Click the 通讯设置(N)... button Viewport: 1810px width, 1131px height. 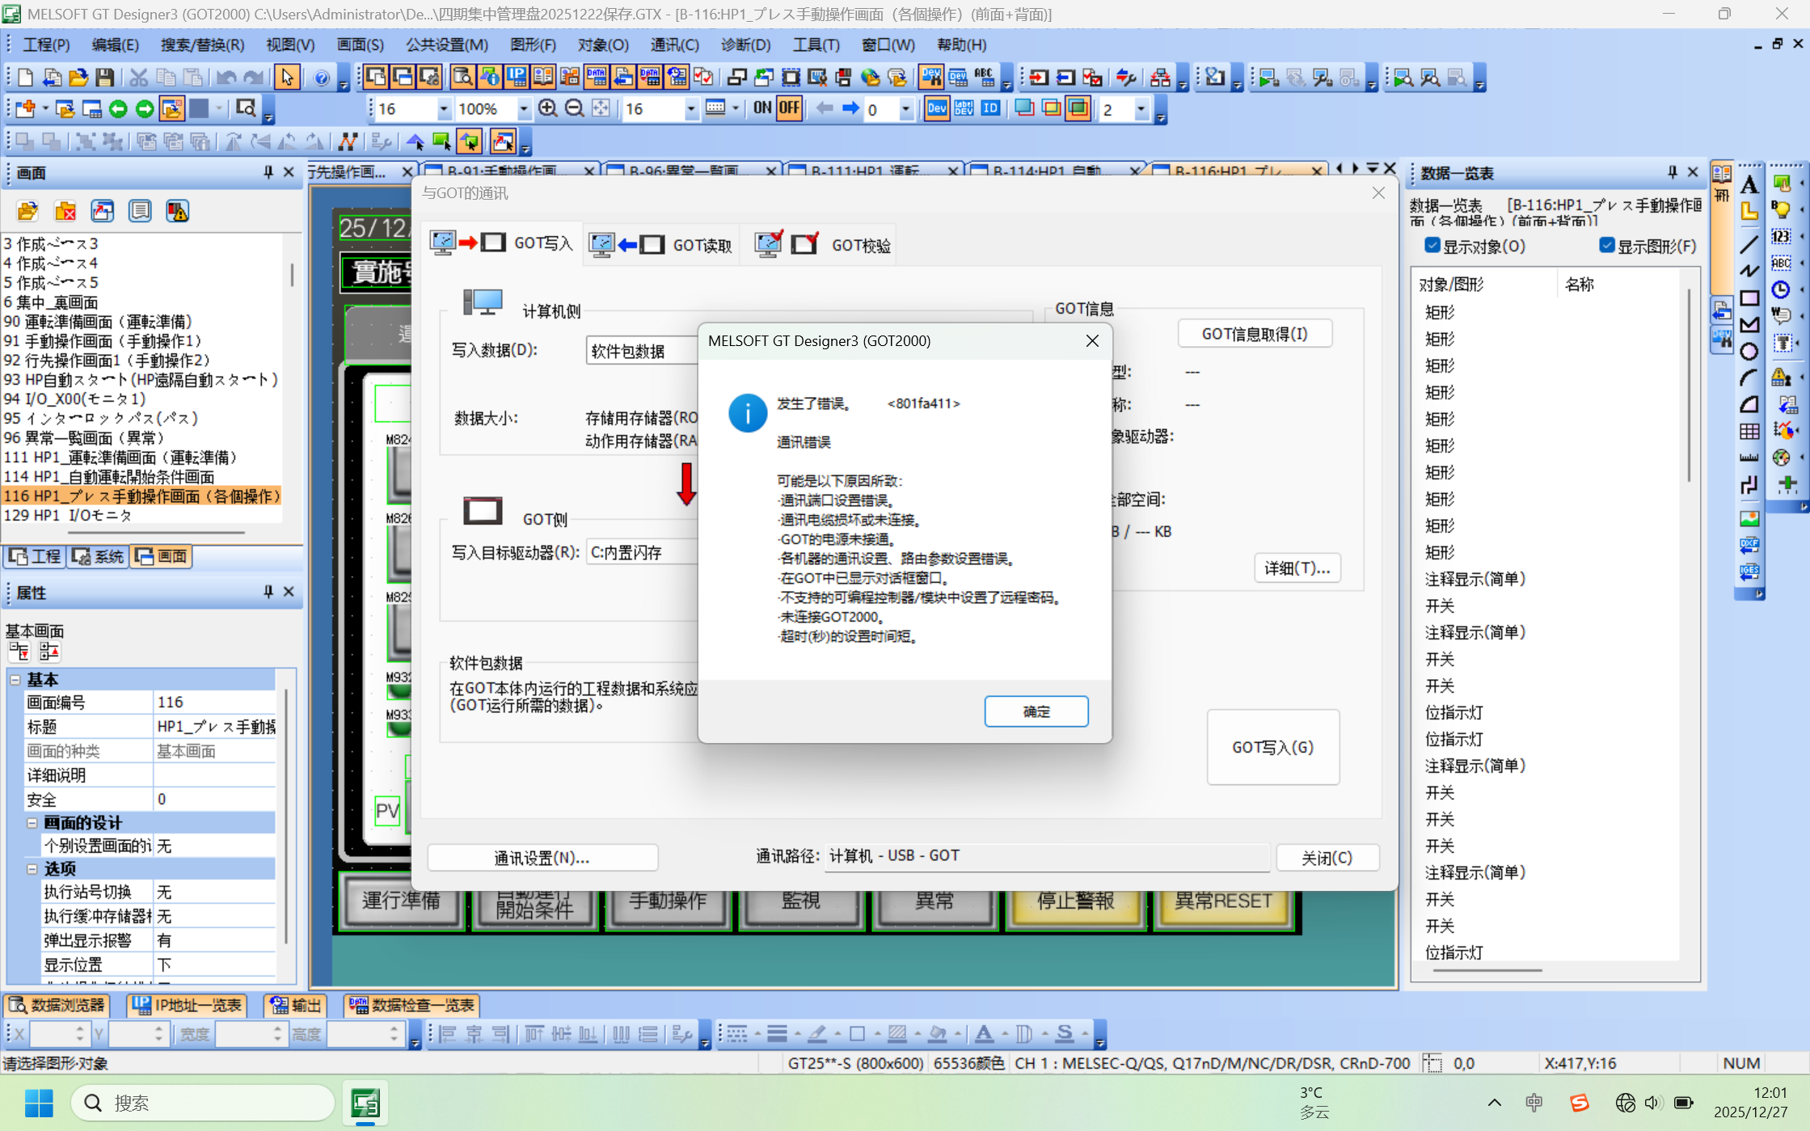(x=542, y=858)
